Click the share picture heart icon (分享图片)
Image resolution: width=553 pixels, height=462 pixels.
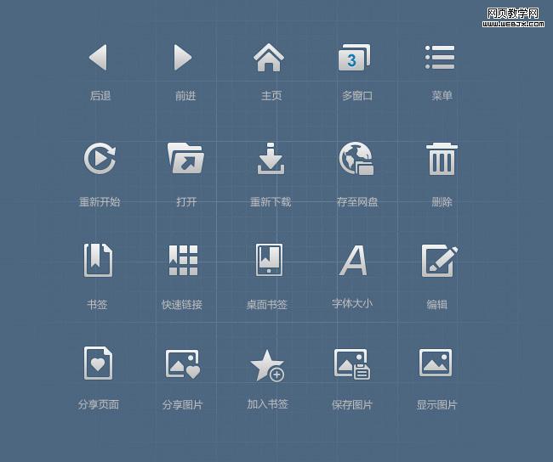click(183, 364)
